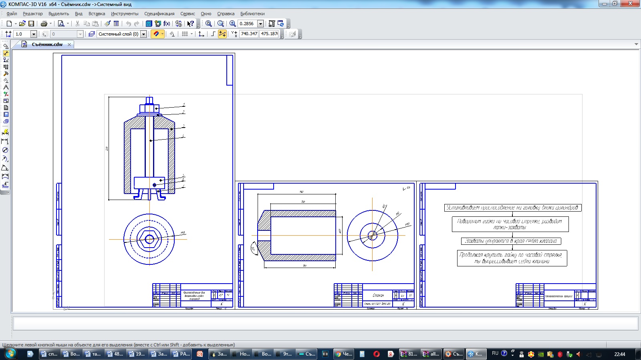The image size is (641, 360).
Task: Save the drawing with the floppy disk icon
Action: point(31,24)
